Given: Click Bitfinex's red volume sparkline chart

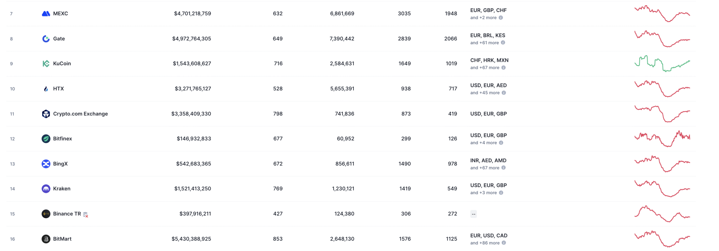Looking at the screenshot, I should tap(662, 139).
